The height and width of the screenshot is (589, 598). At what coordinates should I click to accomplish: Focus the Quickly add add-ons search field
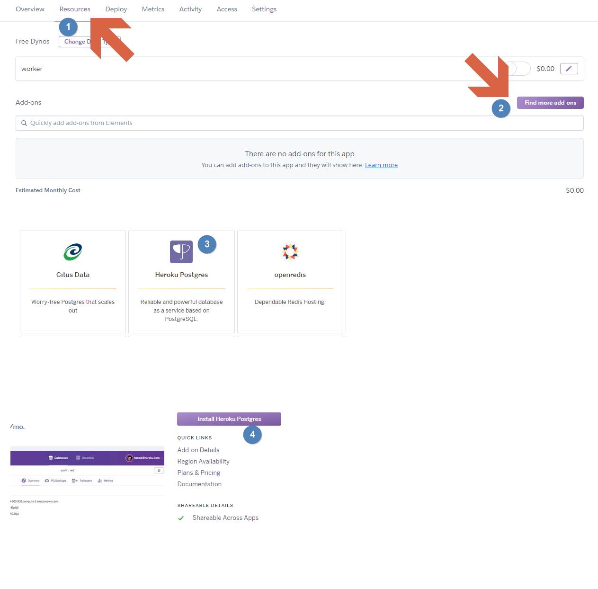click(x=303, y=123)
